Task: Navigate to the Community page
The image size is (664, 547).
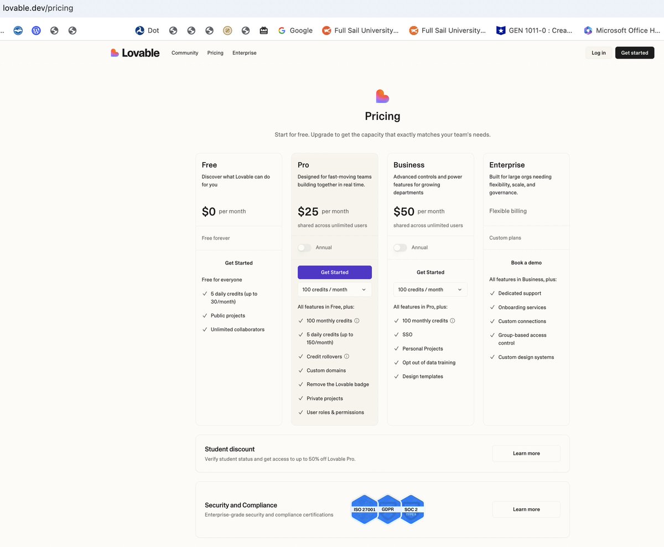Action: pos(184,53)
